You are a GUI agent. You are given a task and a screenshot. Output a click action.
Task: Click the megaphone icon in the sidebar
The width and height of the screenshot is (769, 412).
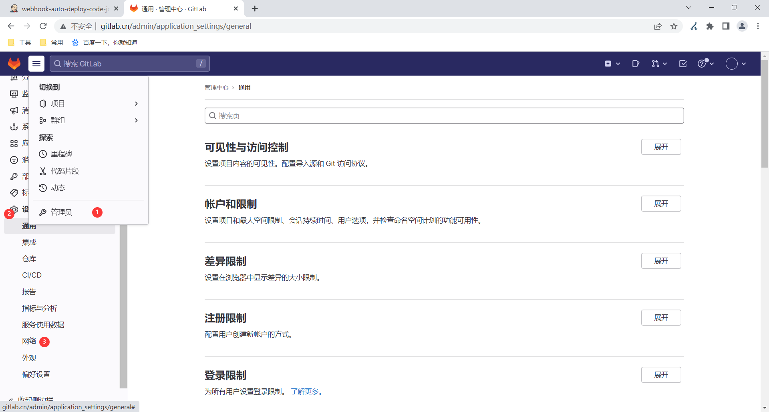coord(14,110)
